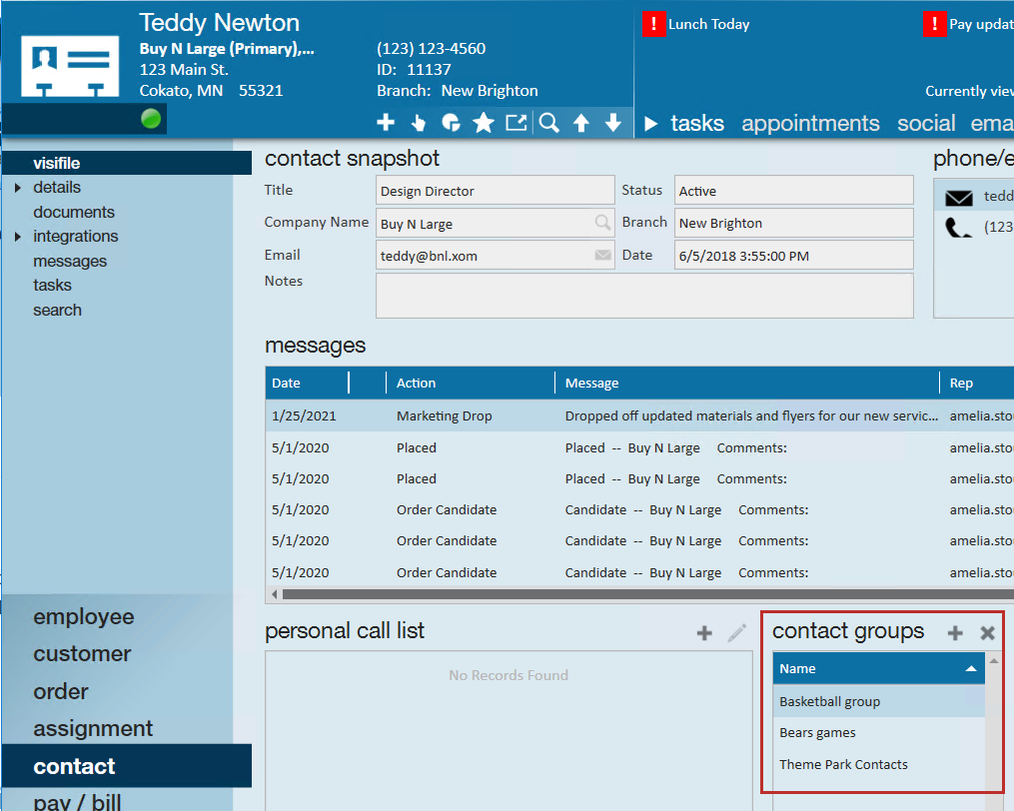Image resolution: width=1014 pixels, height=811 pixels.
Task: Go to the order module
Action: coord(61,691)
